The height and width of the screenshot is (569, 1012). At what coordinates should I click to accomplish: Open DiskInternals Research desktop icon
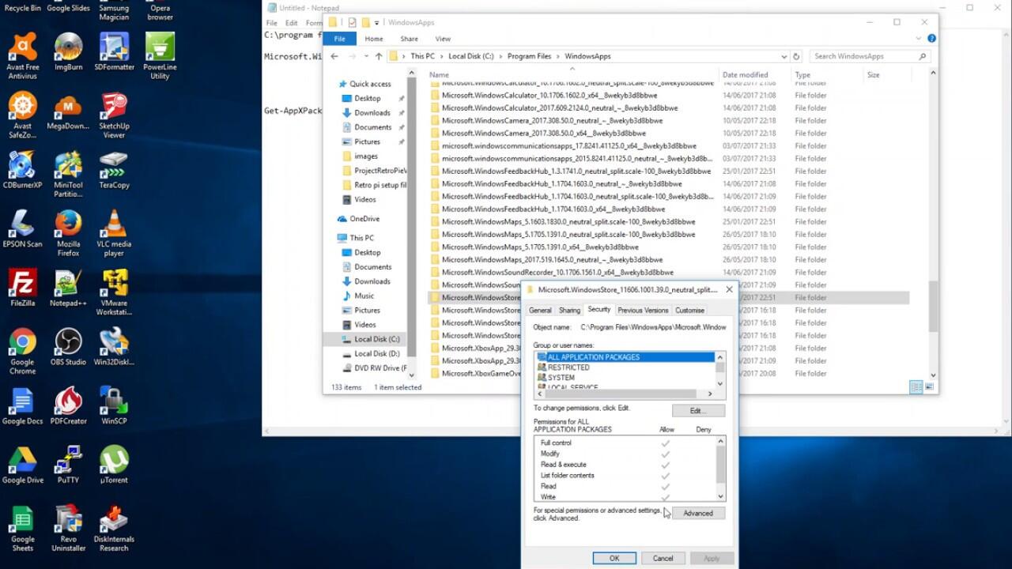114,528
